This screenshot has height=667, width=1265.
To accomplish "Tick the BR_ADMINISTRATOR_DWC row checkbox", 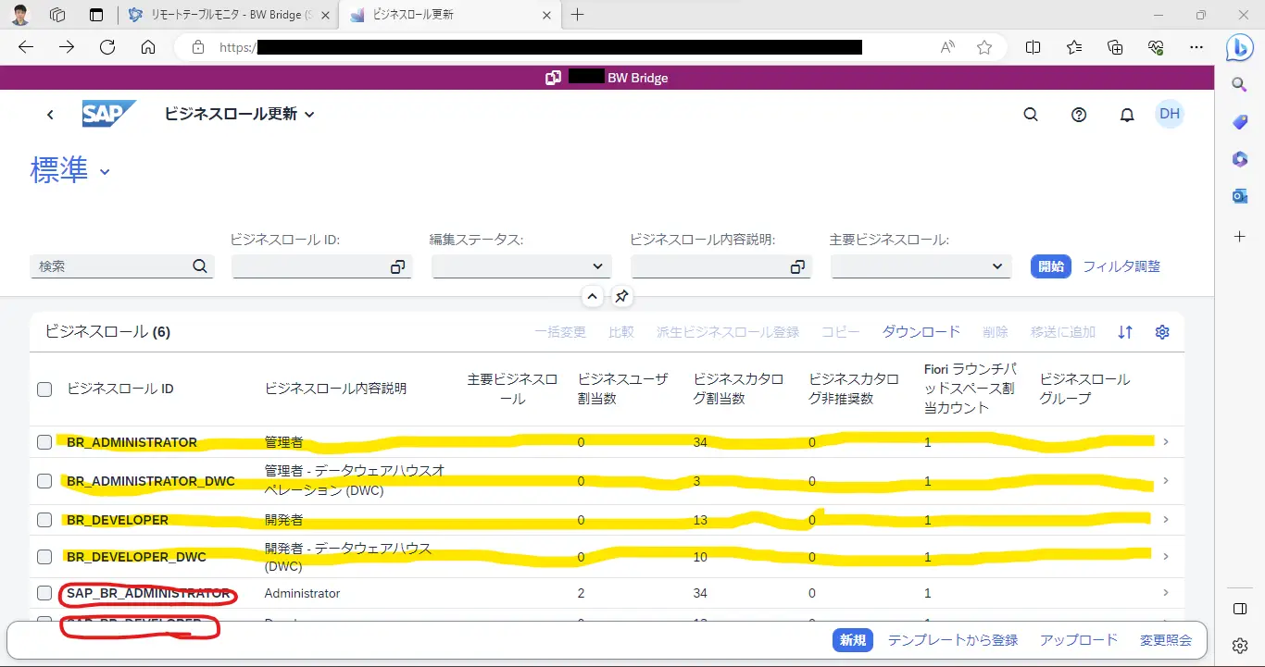I will (x=44, y=481).
